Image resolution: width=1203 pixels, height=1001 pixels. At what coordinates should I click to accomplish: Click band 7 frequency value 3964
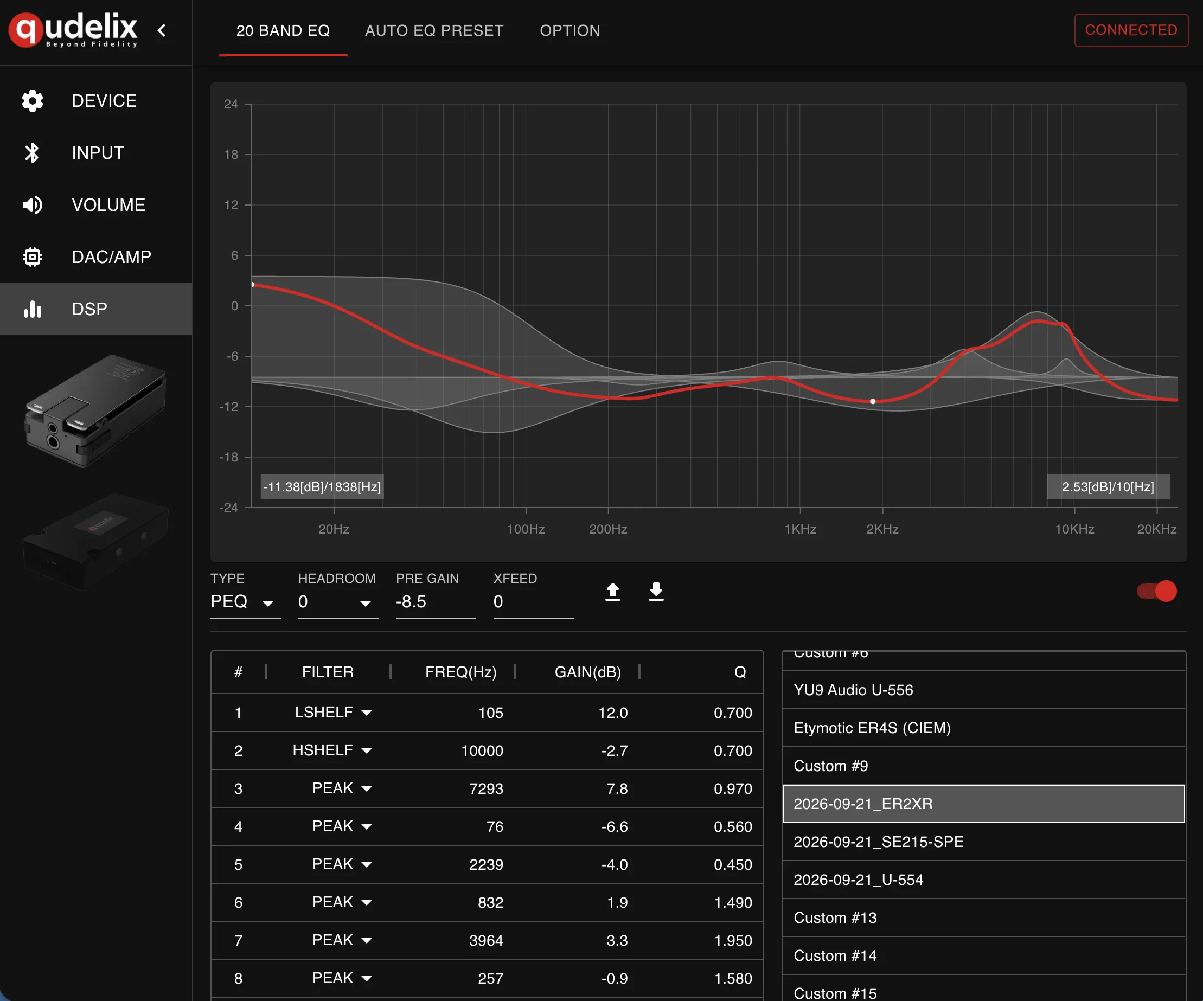tap(487, 940)
